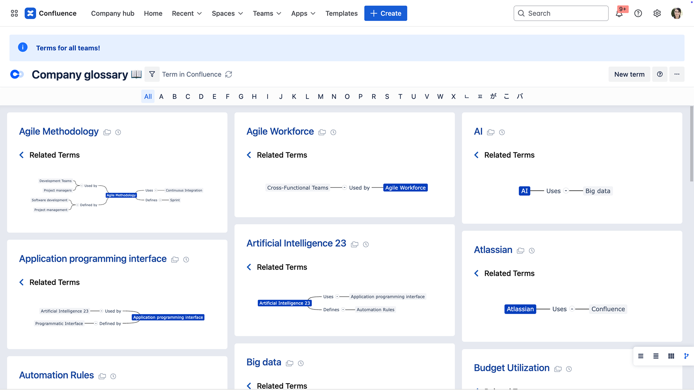This screenshot has height=390, width=694.
Task: Switch to the relation graph view icon
Action: (x=686, y=356)
